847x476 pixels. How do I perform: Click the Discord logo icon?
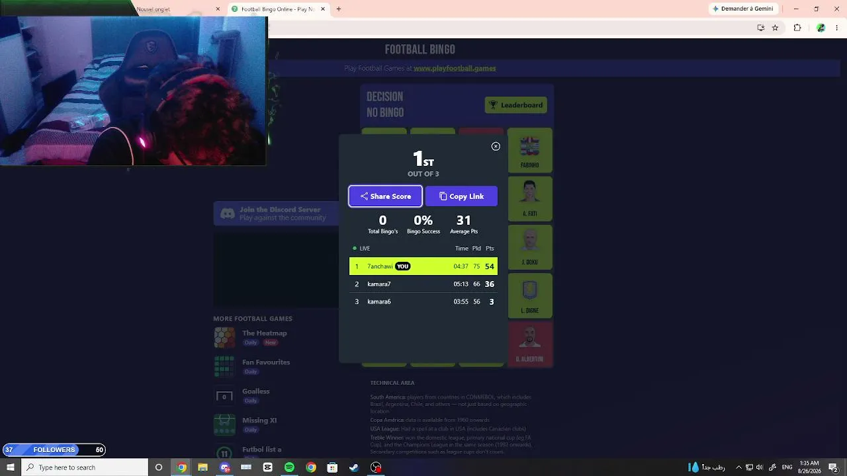(x=228, y=214)
